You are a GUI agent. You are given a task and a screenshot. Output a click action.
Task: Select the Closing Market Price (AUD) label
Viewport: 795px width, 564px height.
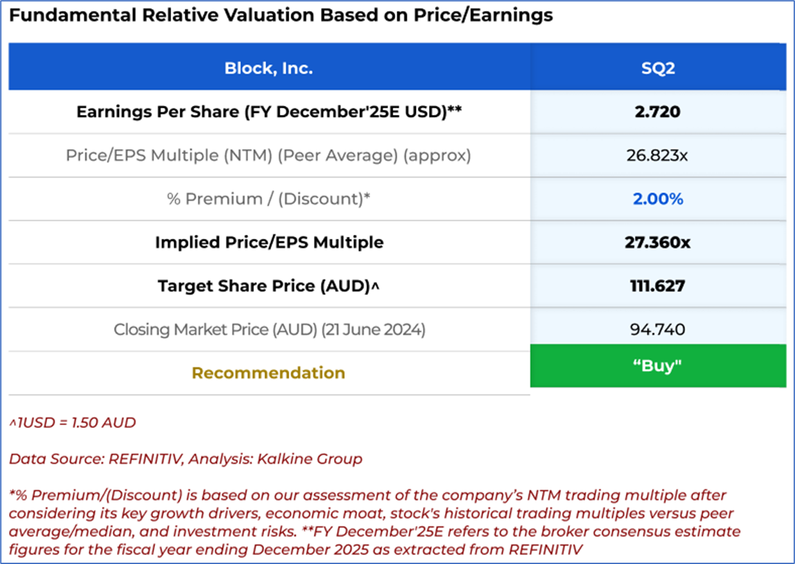coord(269,330)
